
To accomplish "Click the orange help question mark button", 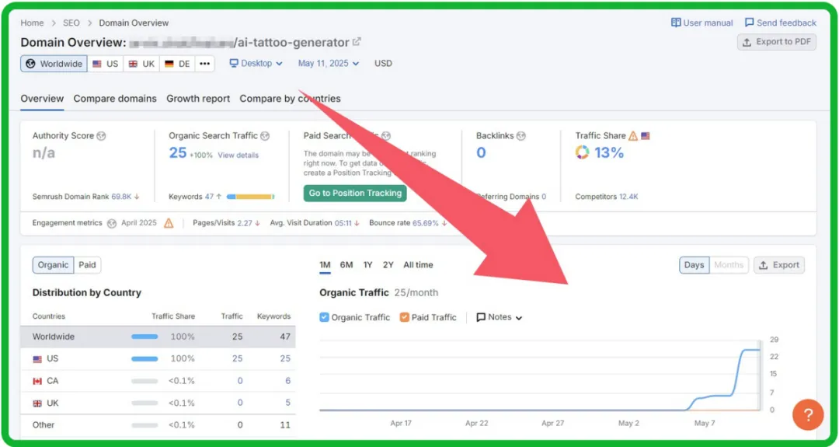I will [807, 414].
